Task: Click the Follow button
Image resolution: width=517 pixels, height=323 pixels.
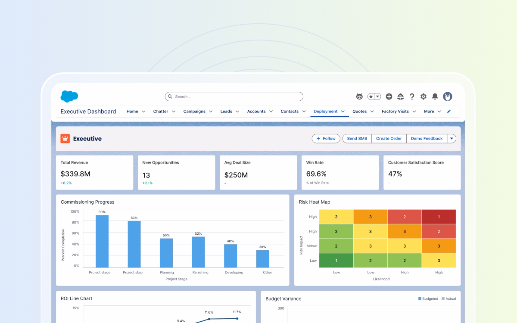Action: click(326, 138)
